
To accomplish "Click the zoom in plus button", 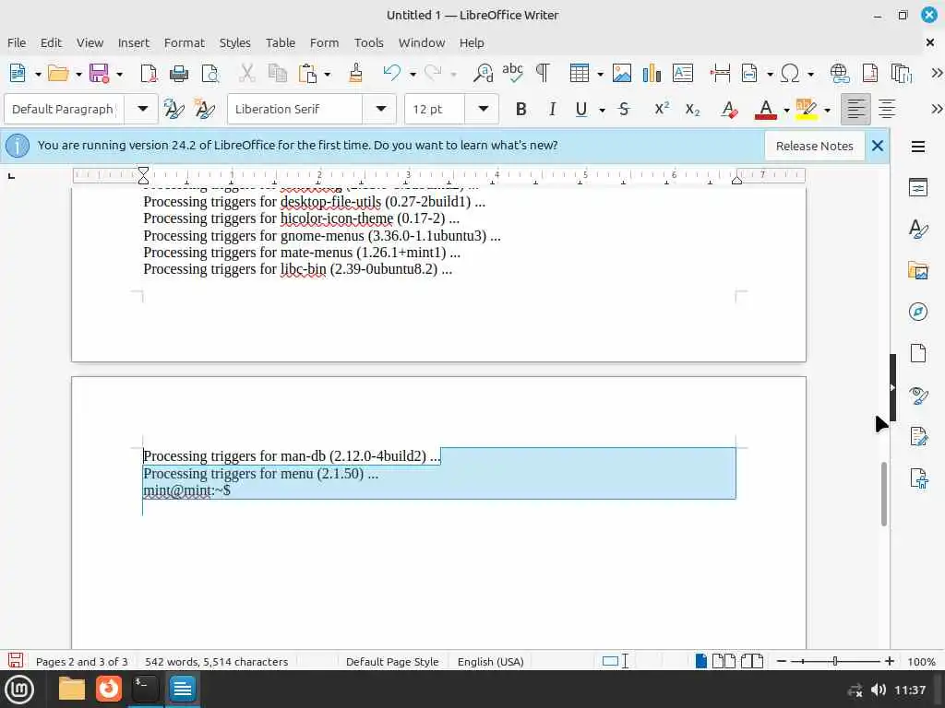I will pyautogui.click(x=889, y=661).
